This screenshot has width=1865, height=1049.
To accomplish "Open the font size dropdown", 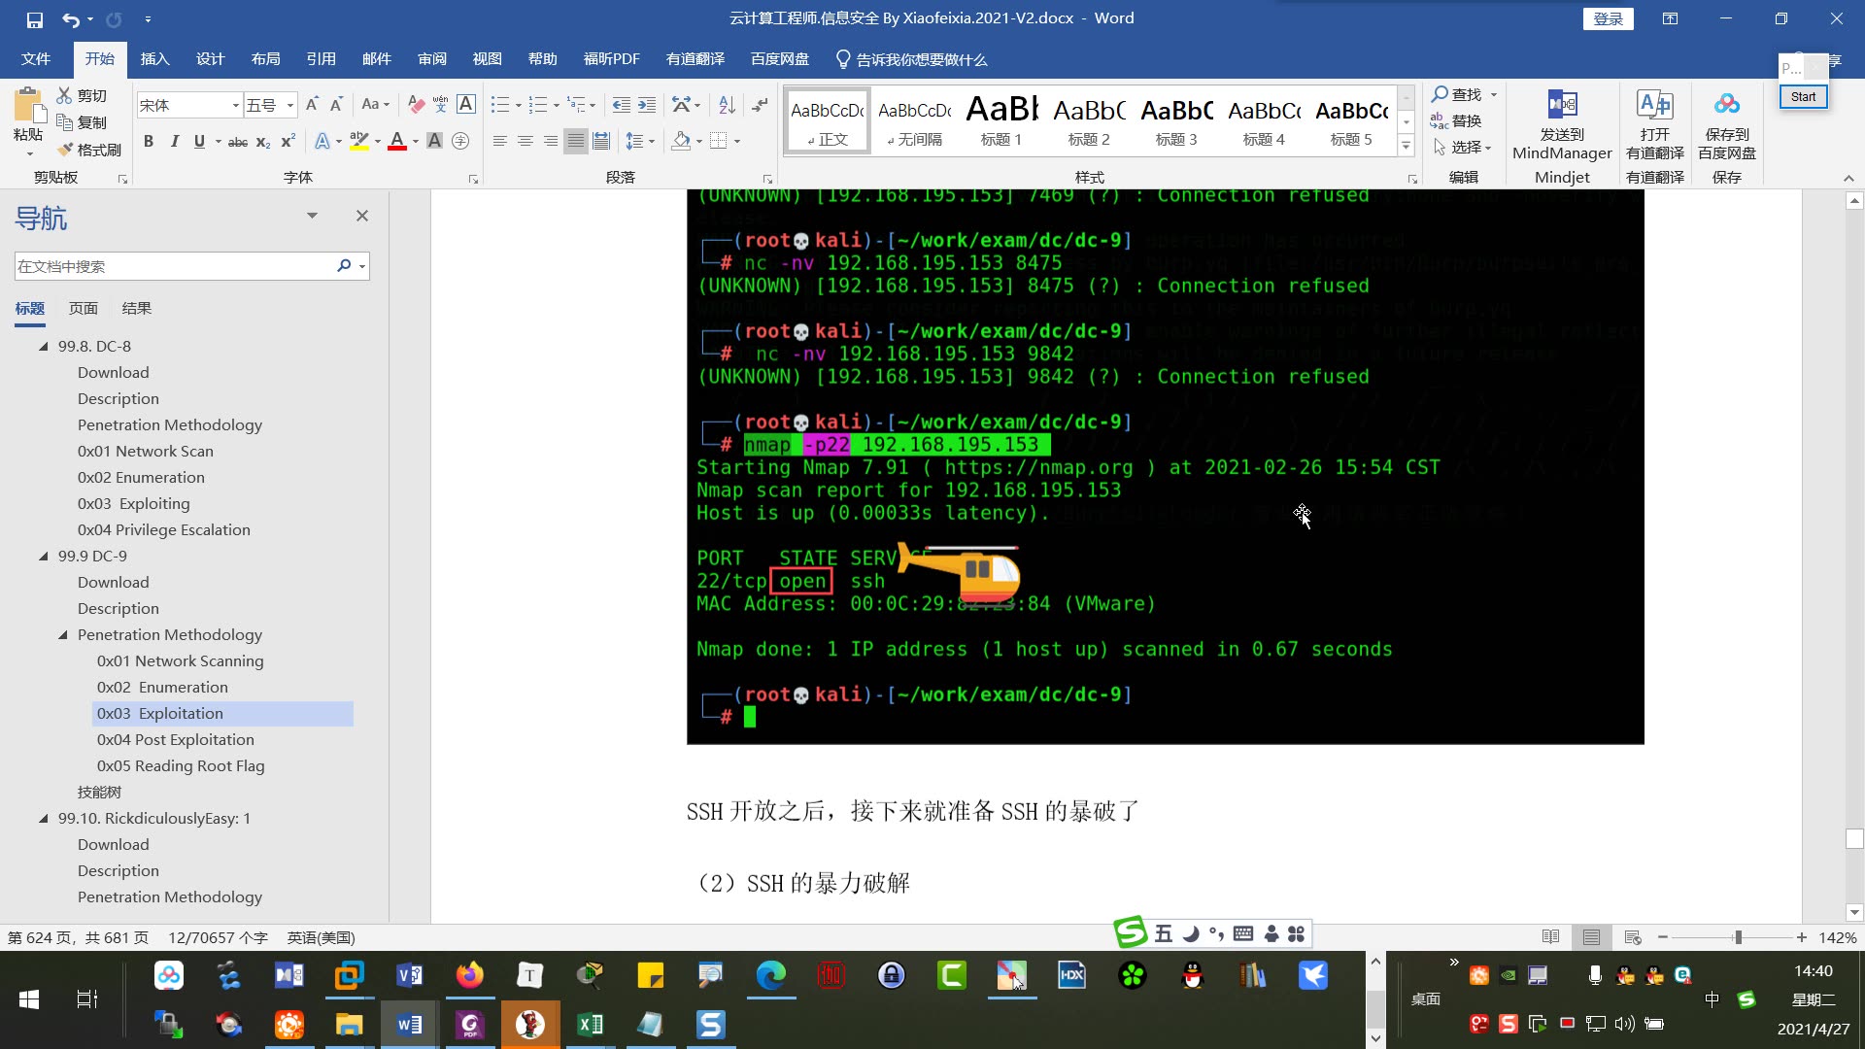I will pyautogui.click(x=289, y=105).
